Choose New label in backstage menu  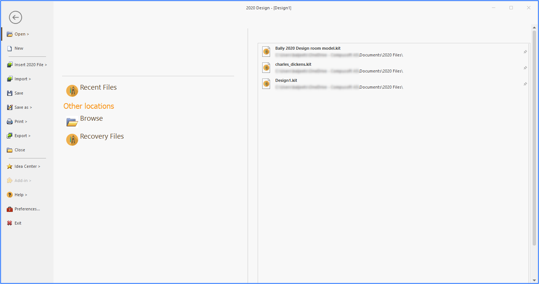(19, 48)
